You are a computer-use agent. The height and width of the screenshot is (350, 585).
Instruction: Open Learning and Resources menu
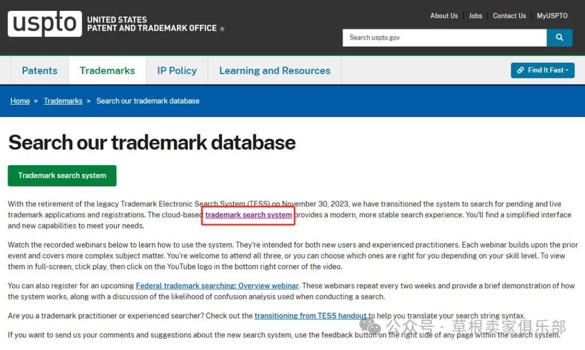pos(275,70)
